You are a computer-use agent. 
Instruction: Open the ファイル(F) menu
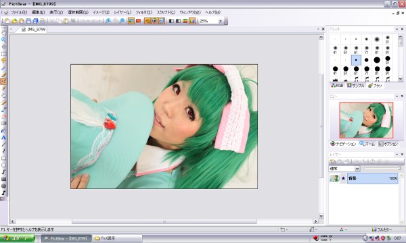pos(19,12)
